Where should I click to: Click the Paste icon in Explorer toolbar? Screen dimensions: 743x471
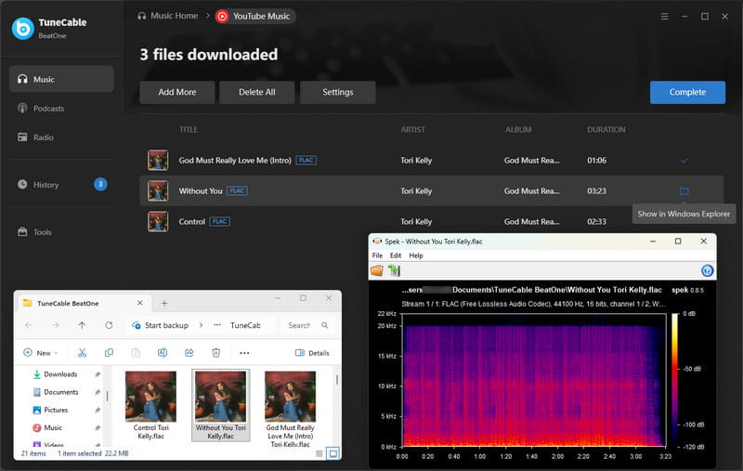[136, 353]
